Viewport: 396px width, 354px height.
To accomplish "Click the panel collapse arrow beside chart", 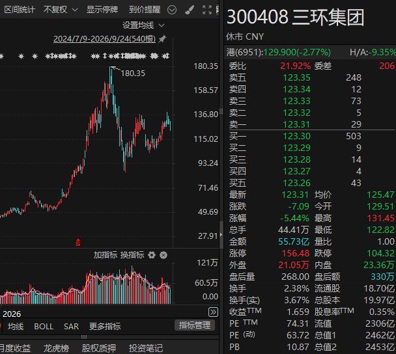I will (x=221, y=235).
